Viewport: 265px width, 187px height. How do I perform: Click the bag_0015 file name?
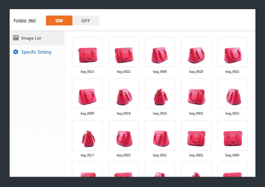tap(160, 155)
